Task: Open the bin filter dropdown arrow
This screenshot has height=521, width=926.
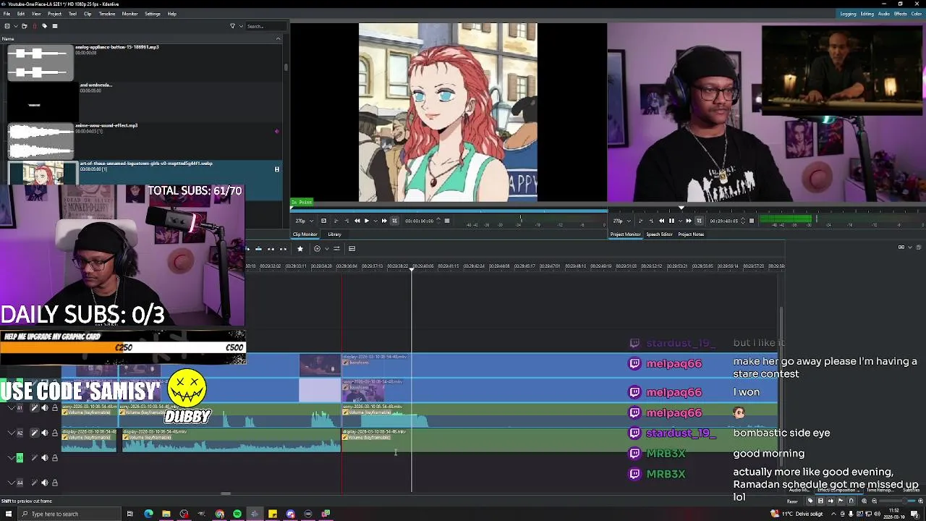Action: 241,26
